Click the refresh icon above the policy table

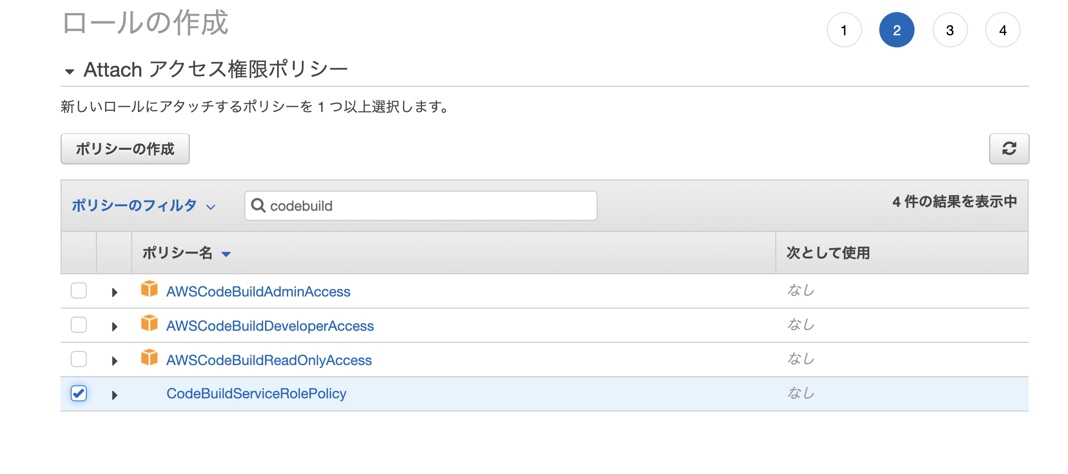1009,149
